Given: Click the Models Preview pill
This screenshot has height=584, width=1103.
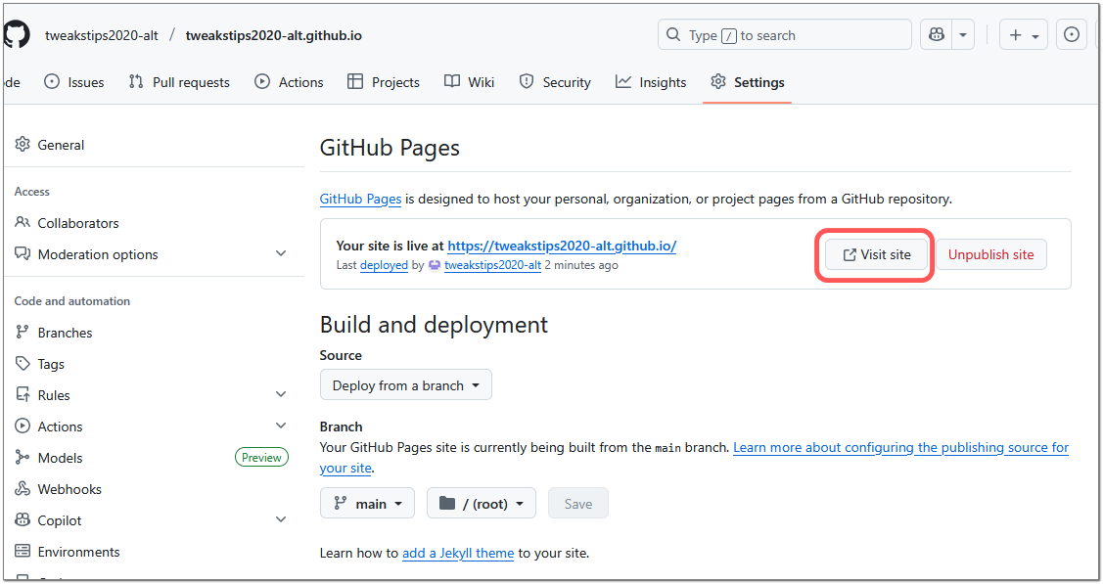Looking at the screenshot, I should [x=261, y=457].
